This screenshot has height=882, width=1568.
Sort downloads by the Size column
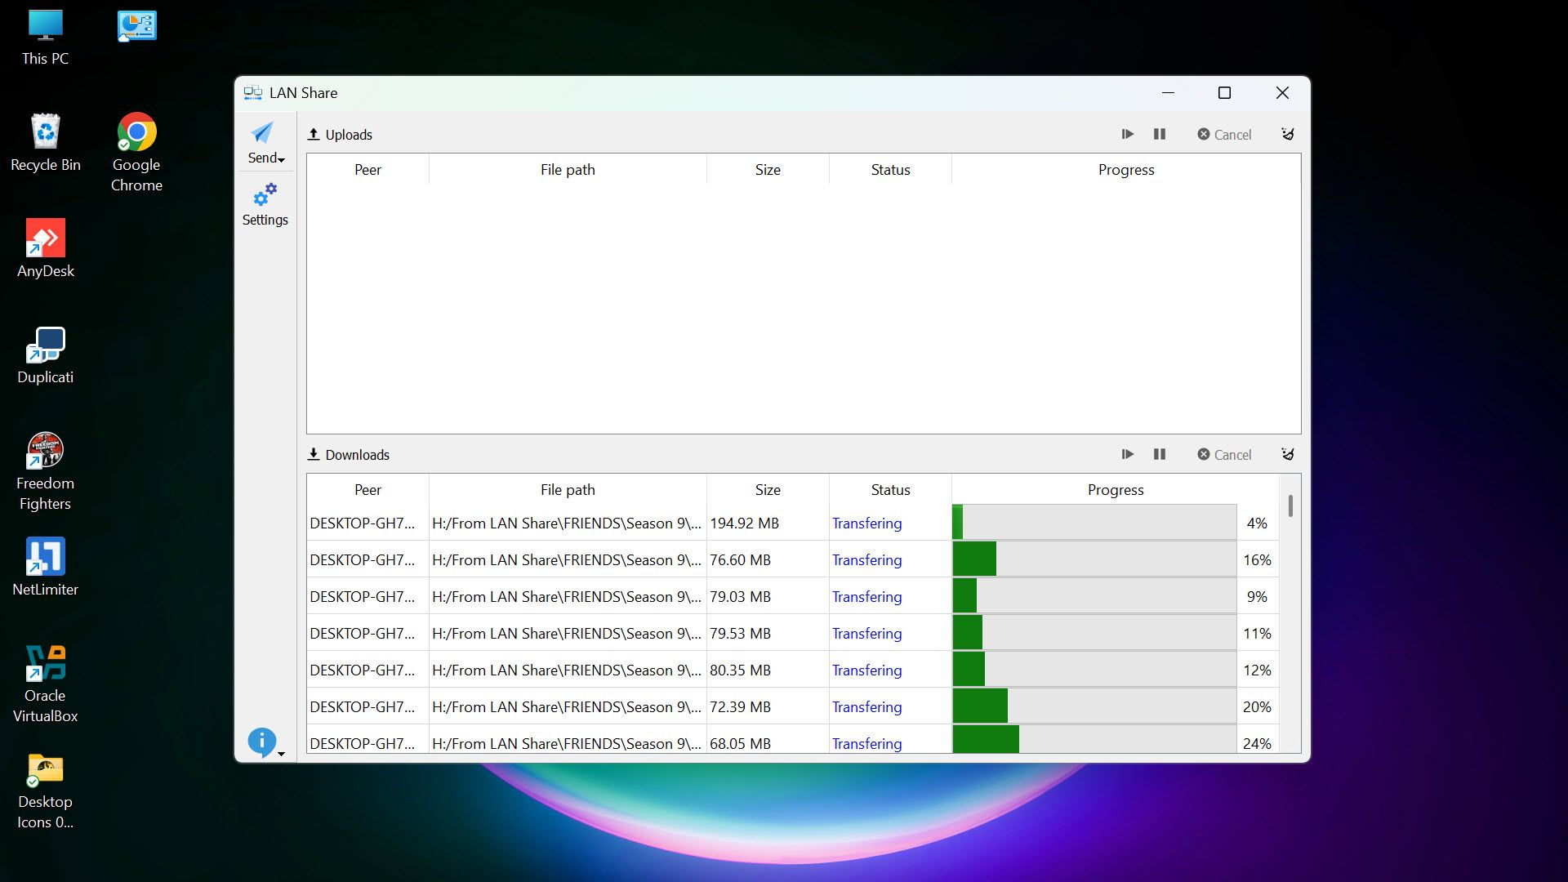[x=767, y=490]
